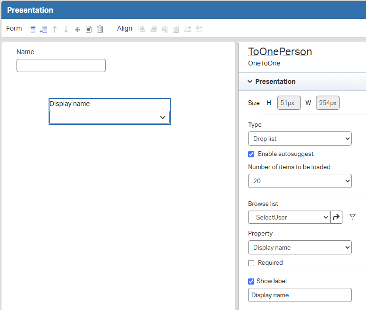This screenshot has height=310, width=366.
Task: Toggle the grid icon in toolbar
Action: 78,29
